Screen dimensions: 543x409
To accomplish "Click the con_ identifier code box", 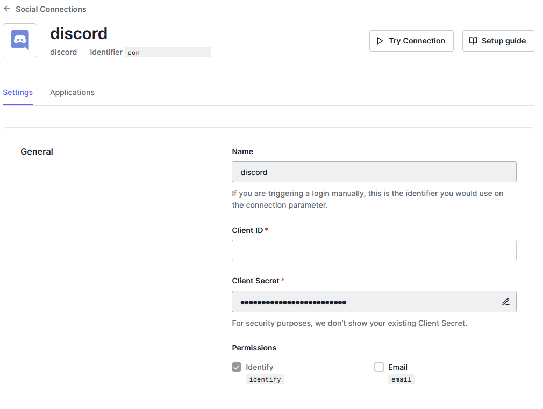I will coord(168,52).
